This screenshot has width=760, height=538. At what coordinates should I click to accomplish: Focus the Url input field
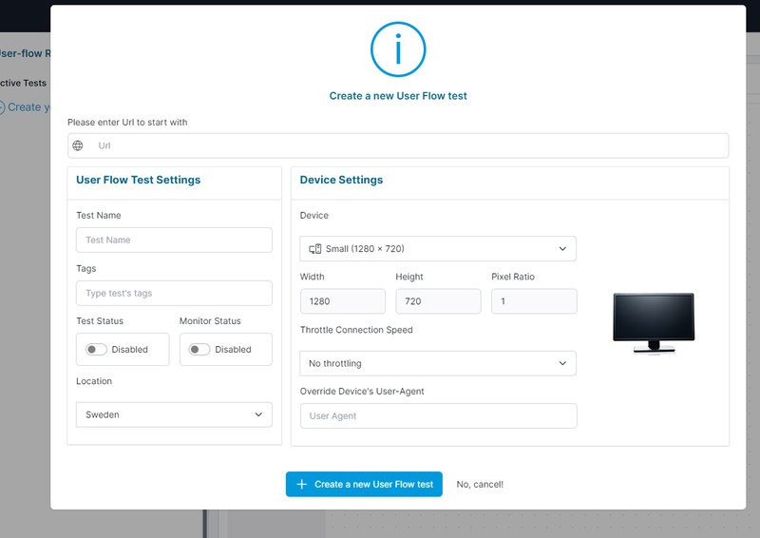408,145
